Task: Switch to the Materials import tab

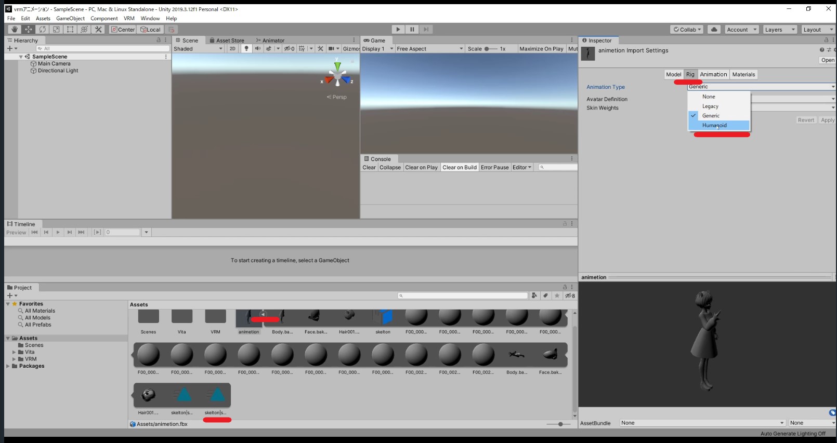Action: 743,74
